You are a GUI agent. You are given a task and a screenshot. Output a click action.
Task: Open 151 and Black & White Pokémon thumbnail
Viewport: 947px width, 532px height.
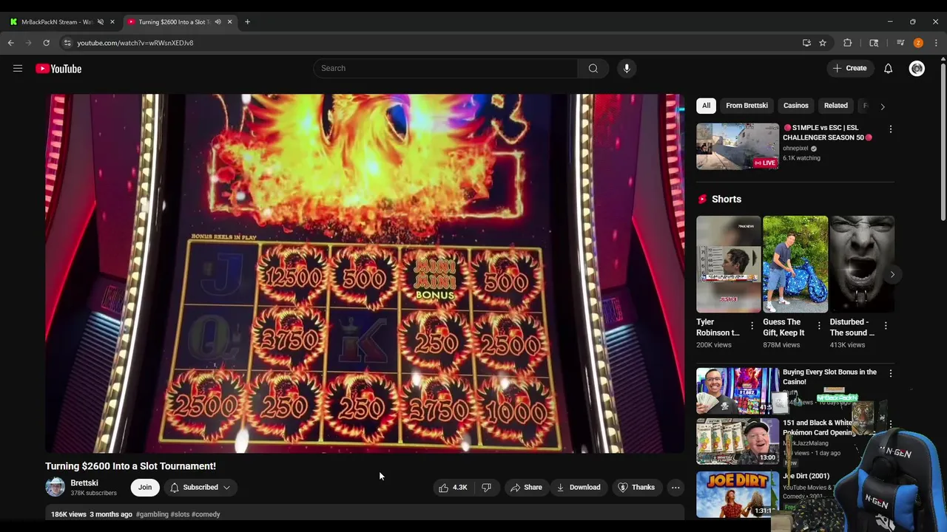pos(738,441)
